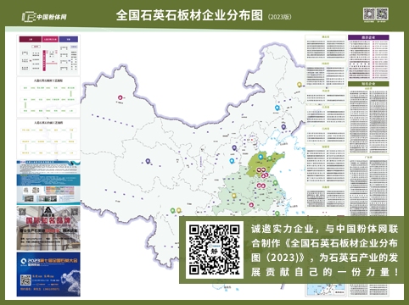Click the purple pin in Liaoning province
The height and width of the screenshot is (305, 409).
(283, 127)
